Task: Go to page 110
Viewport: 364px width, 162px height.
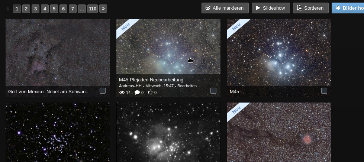Action: click(x=93, y=8)
